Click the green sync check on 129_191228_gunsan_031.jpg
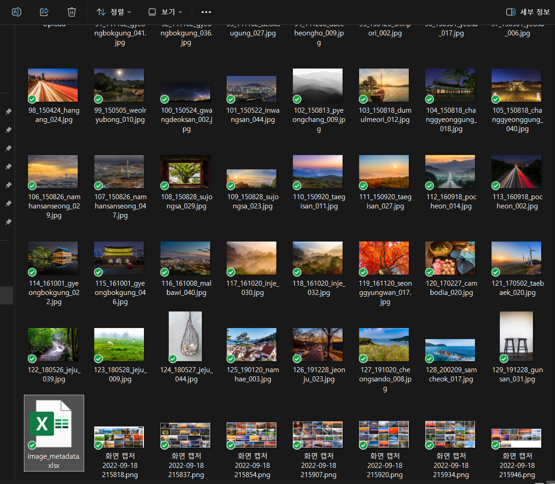Viewport: 555px width, 484px height. (x=504, y=358)
